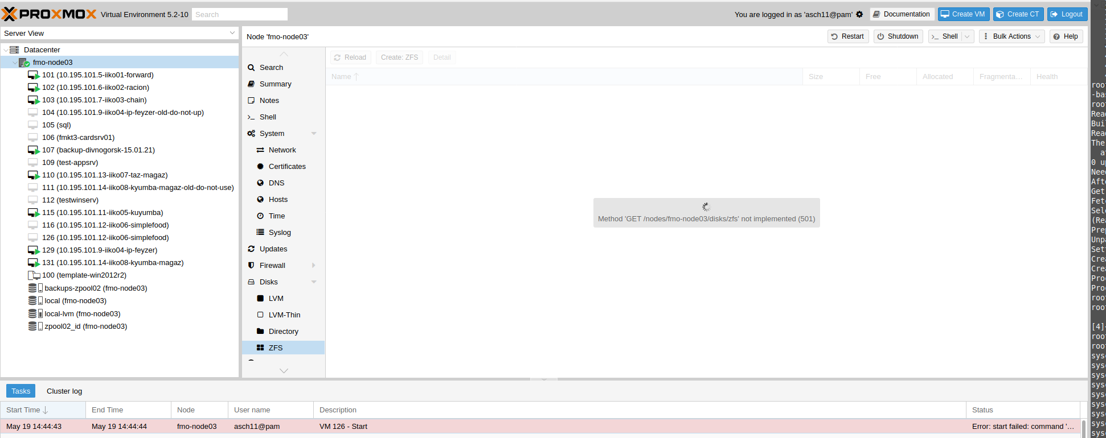Expand Firewall submenu arrow
The height and width of the screenshot is (438, 1106).
point(314,266)
